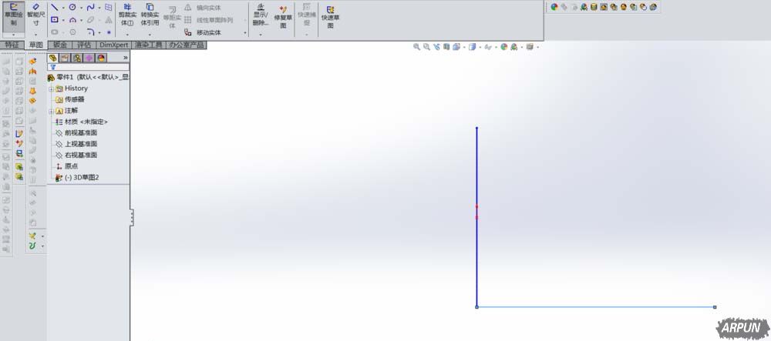
Task: Expand the 注解 annotations node
Action: [x=51, y=112]
